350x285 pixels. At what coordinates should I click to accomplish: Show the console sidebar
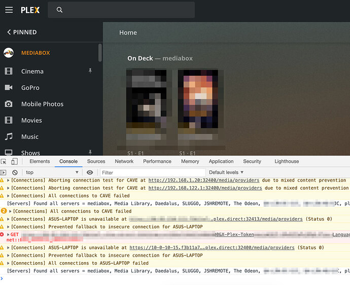coord(3,172)
